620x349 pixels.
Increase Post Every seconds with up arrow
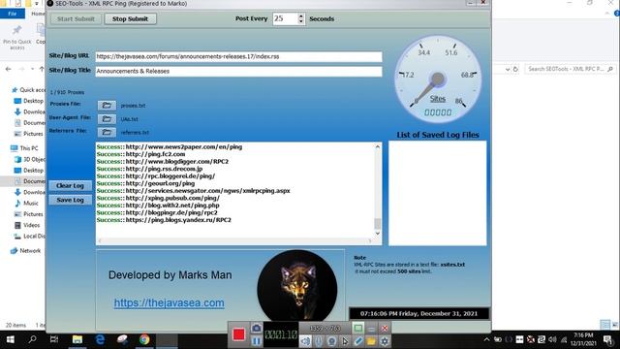click(301, 16)
